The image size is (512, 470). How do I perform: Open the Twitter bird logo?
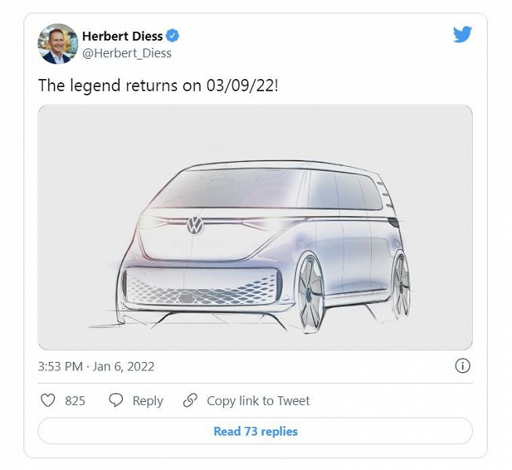tap(463, 34)
